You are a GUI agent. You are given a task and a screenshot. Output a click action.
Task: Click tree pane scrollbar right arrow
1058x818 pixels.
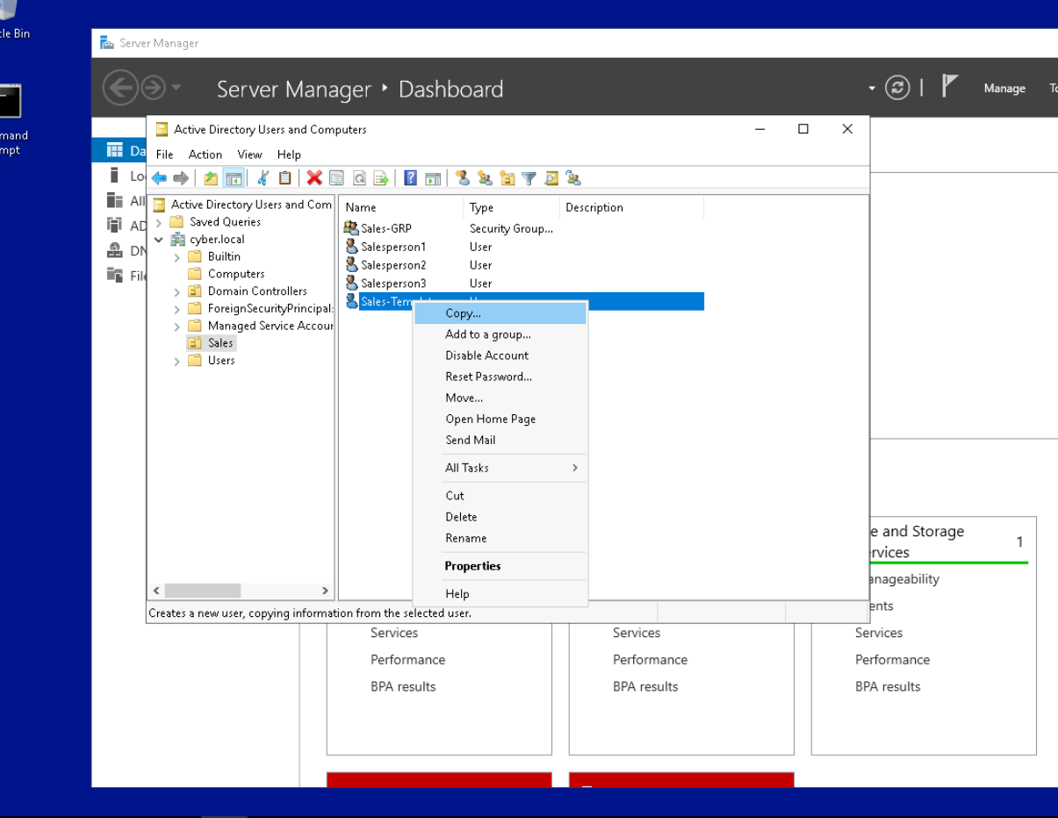(325, 591)
